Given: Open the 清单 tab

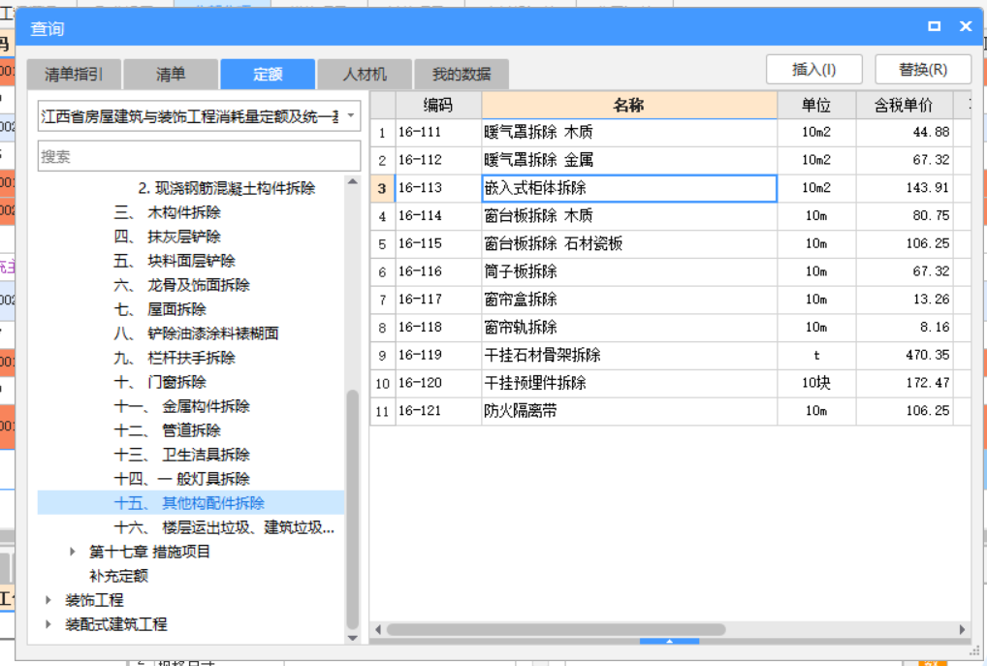Looking at the screenshot, I should point(171,75).
